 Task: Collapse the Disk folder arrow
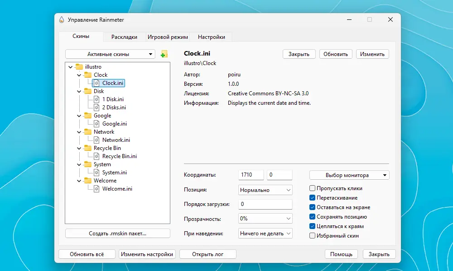79,91
